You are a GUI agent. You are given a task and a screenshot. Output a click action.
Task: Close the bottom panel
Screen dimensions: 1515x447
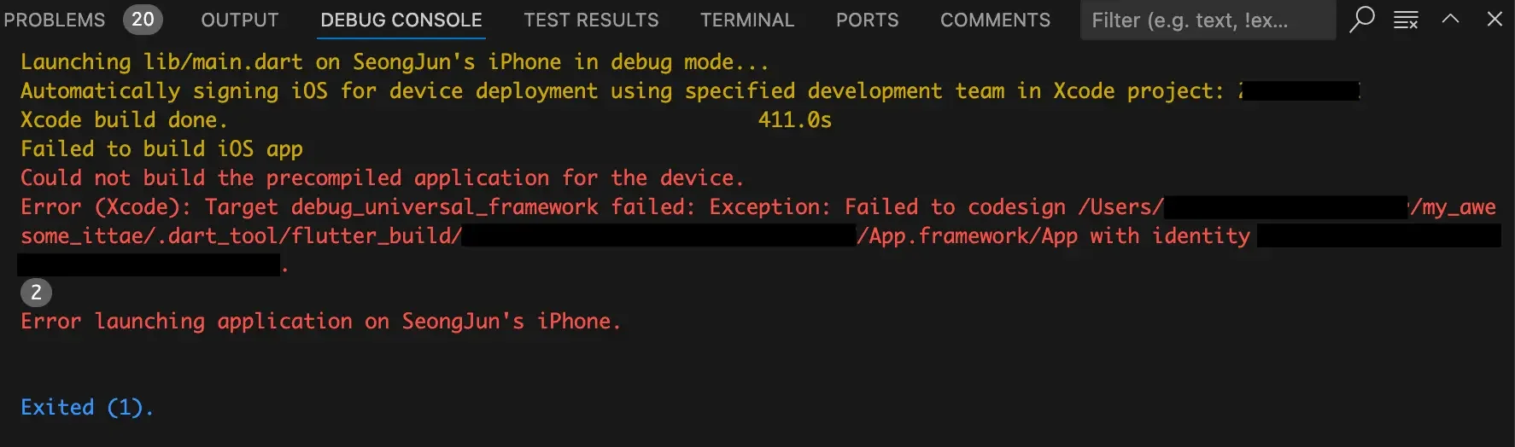pos(1495,19)
